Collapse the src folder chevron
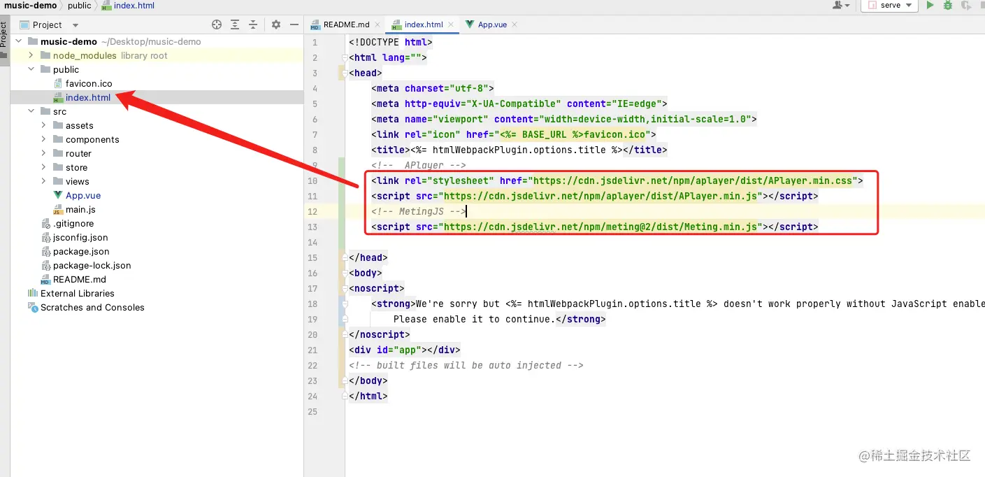The width and height of the screenshot is (985, 477). pyautogui.click(x=31, y=111)
